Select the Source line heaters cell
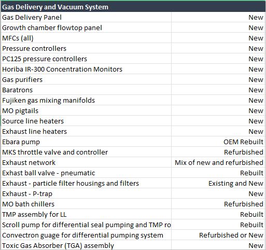 (x=86, y=121)
